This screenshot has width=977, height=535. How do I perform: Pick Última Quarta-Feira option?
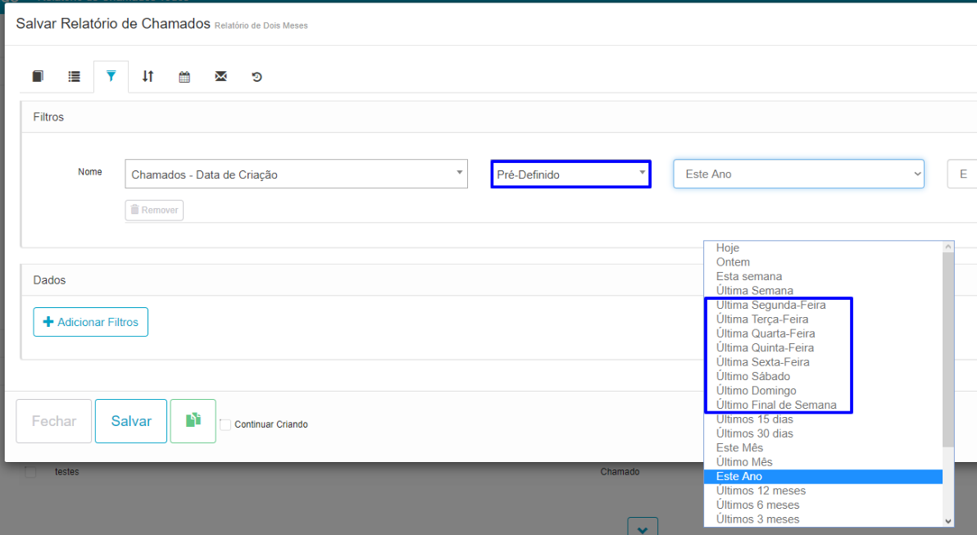tap(766, 333)
